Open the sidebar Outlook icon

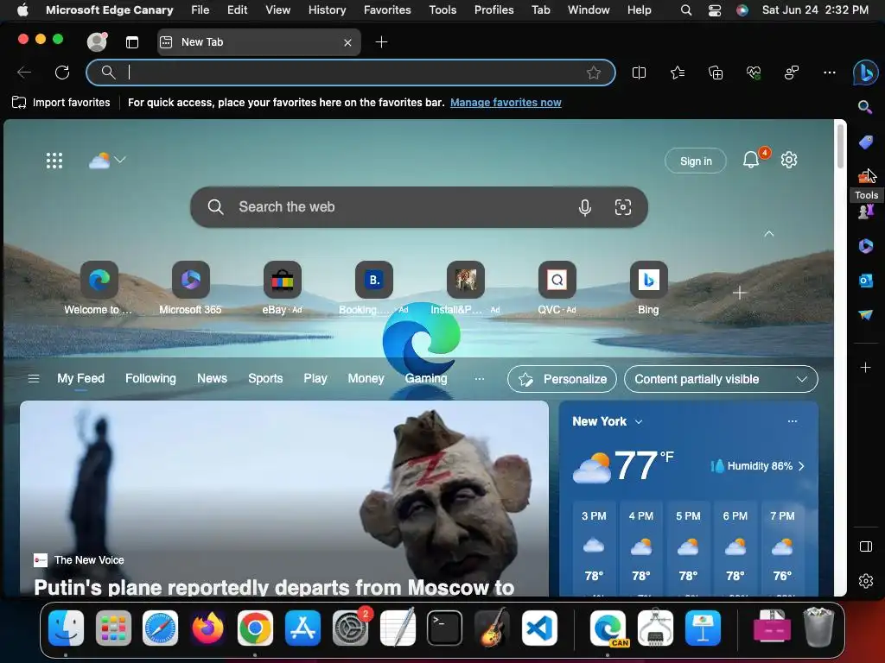click(865, 281)
